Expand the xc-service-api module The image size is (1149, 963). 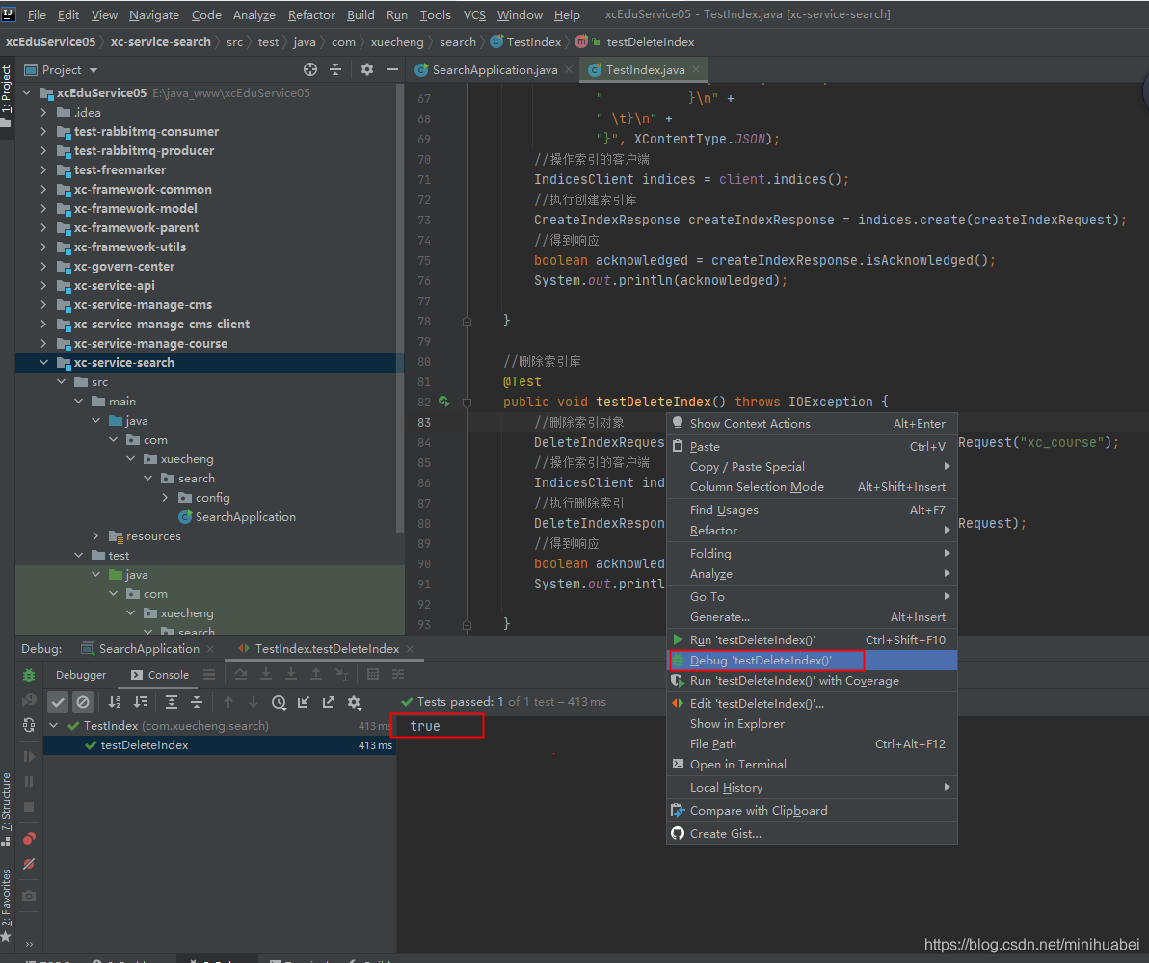44,286
